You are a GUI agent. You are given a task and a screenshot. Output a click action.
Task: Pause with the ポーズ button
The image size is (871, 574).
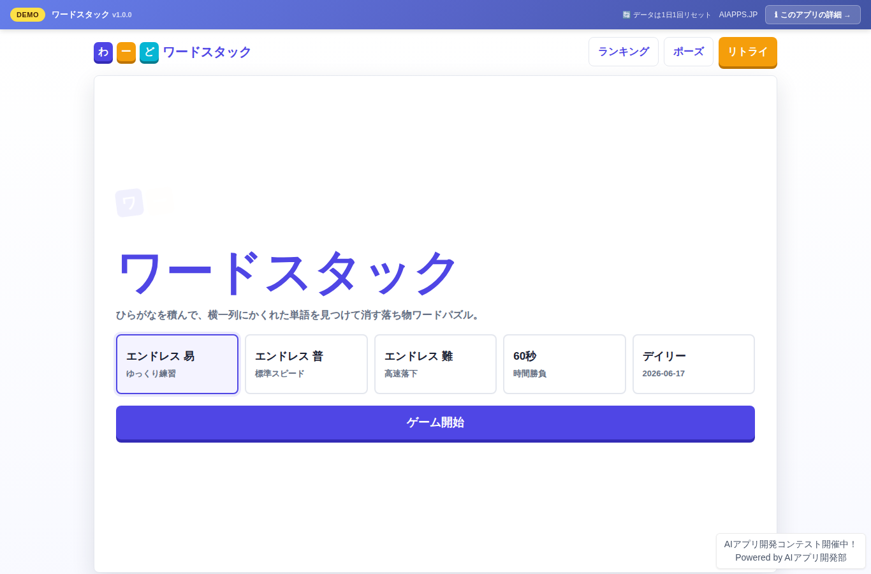[689, 52]
